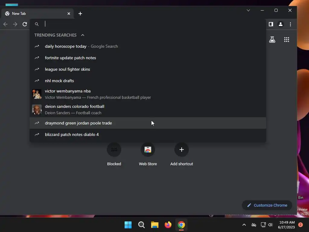309x232 pixels.
Task: Open the tab search dropdown arrow
Action: pos(248,10)
